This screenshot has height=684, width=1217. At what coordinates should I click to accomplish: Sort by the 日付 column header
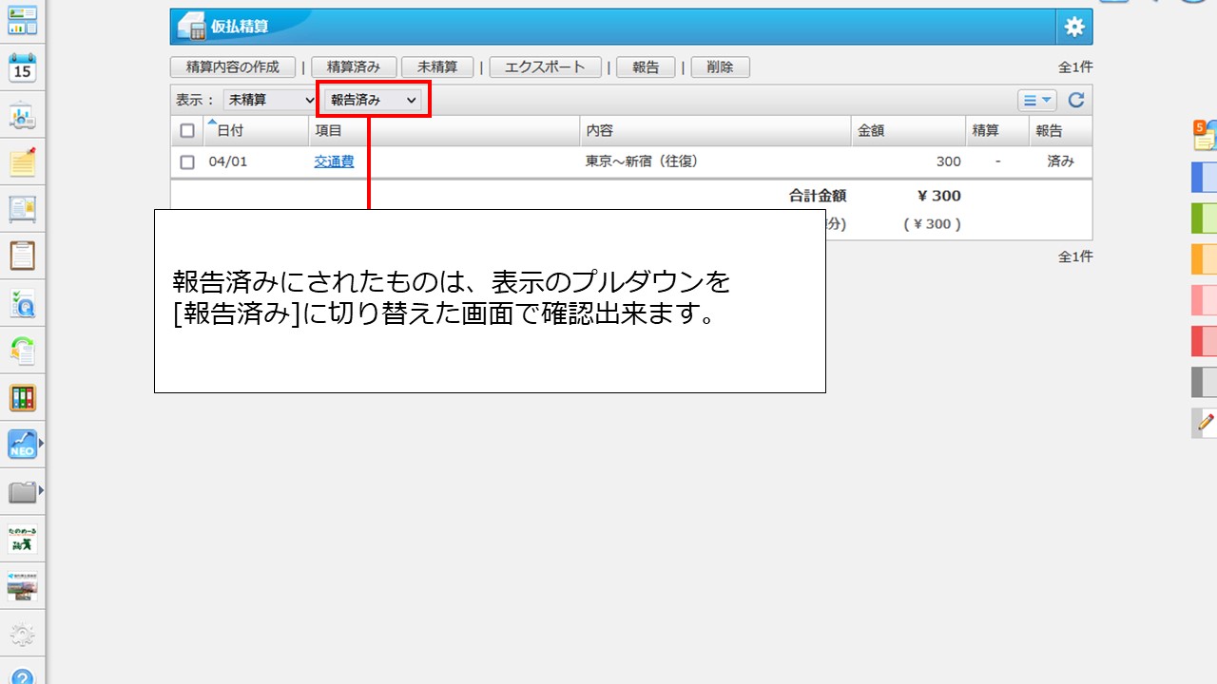[230, 131]
